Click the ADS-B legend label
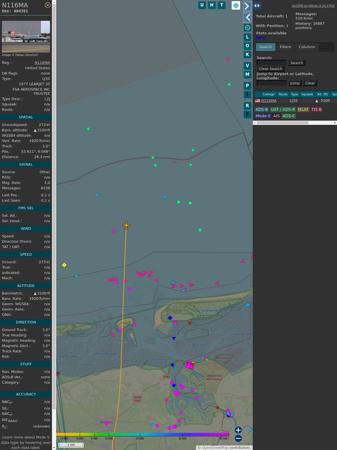Viewport: 337px width, 450px height. pos(262,110)
